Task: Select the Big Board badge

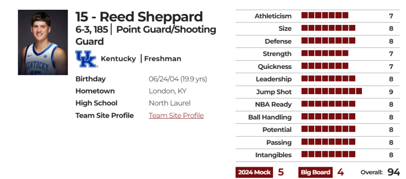Action: (x=315, y=172)
